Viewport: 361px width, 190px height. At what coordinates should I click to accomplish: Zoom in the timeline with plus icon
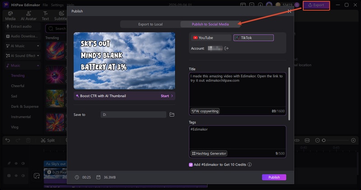click(353, 140)
